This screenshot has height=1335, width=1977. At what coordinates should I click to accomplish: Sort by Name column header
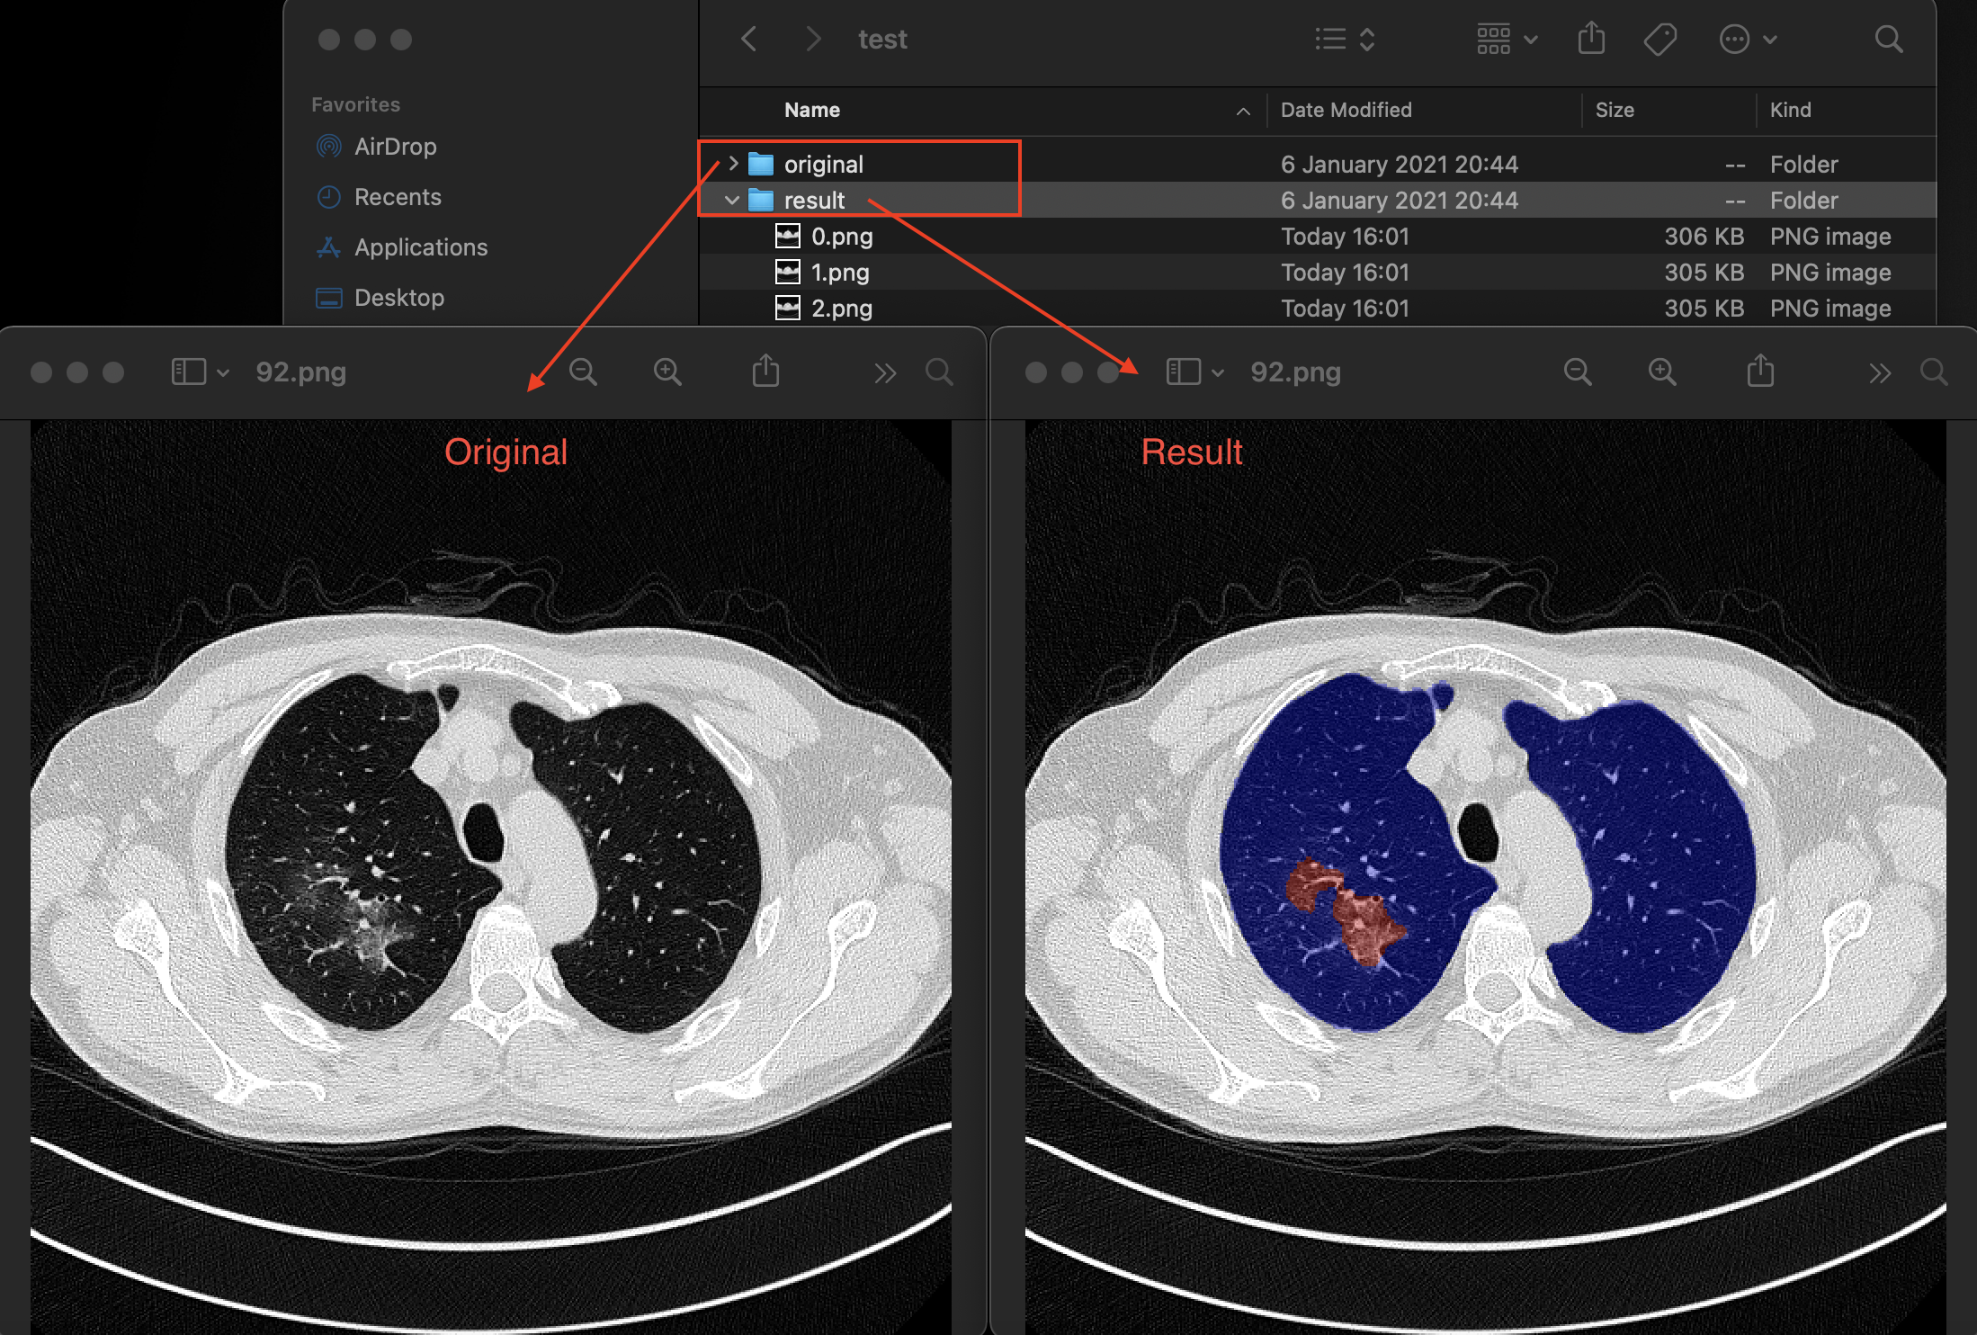(811, 110)
